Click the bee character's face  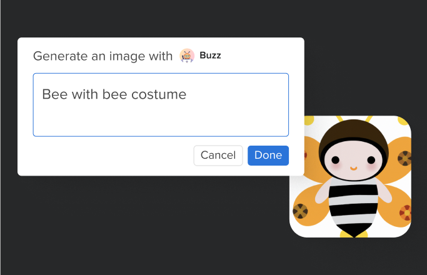coord(353,160)
